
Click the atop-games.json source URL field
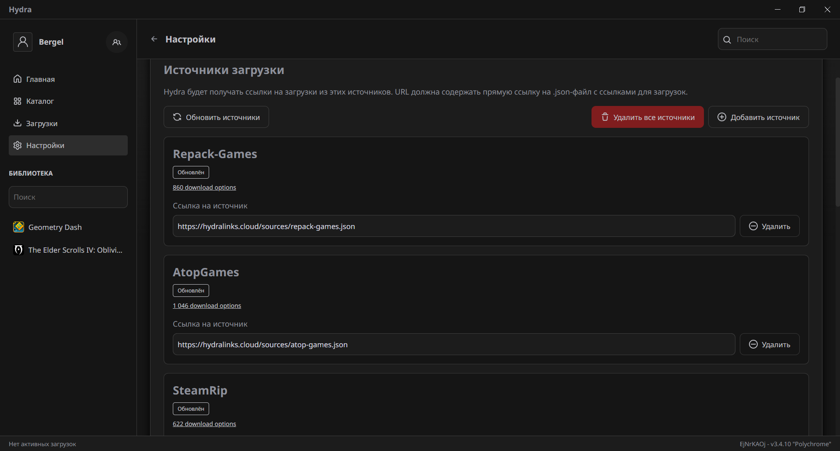(454, 344)
